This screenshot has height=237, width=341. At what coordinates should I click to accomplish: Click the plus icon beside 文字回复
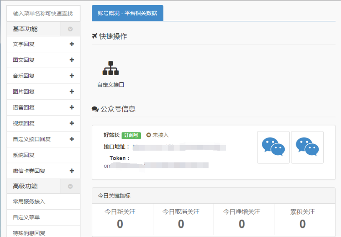point(72,44)
